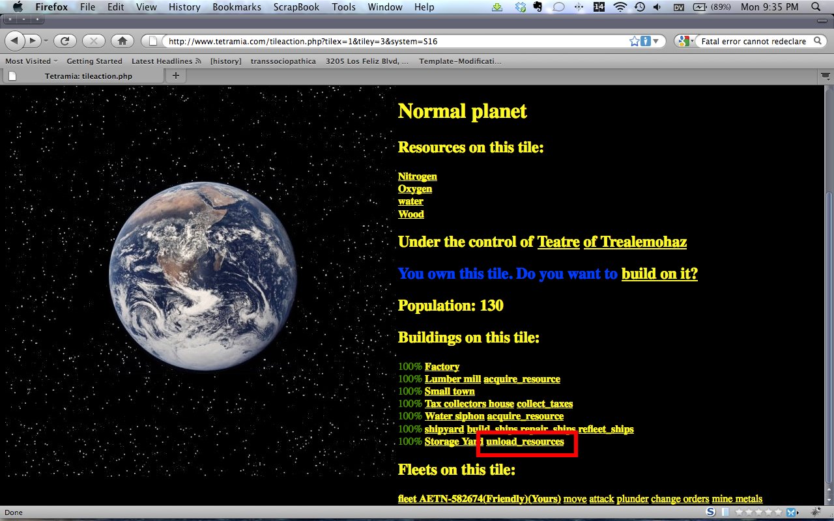
Task: Open the URL bar history dropdown arrow
Action: tap(655, 41)
